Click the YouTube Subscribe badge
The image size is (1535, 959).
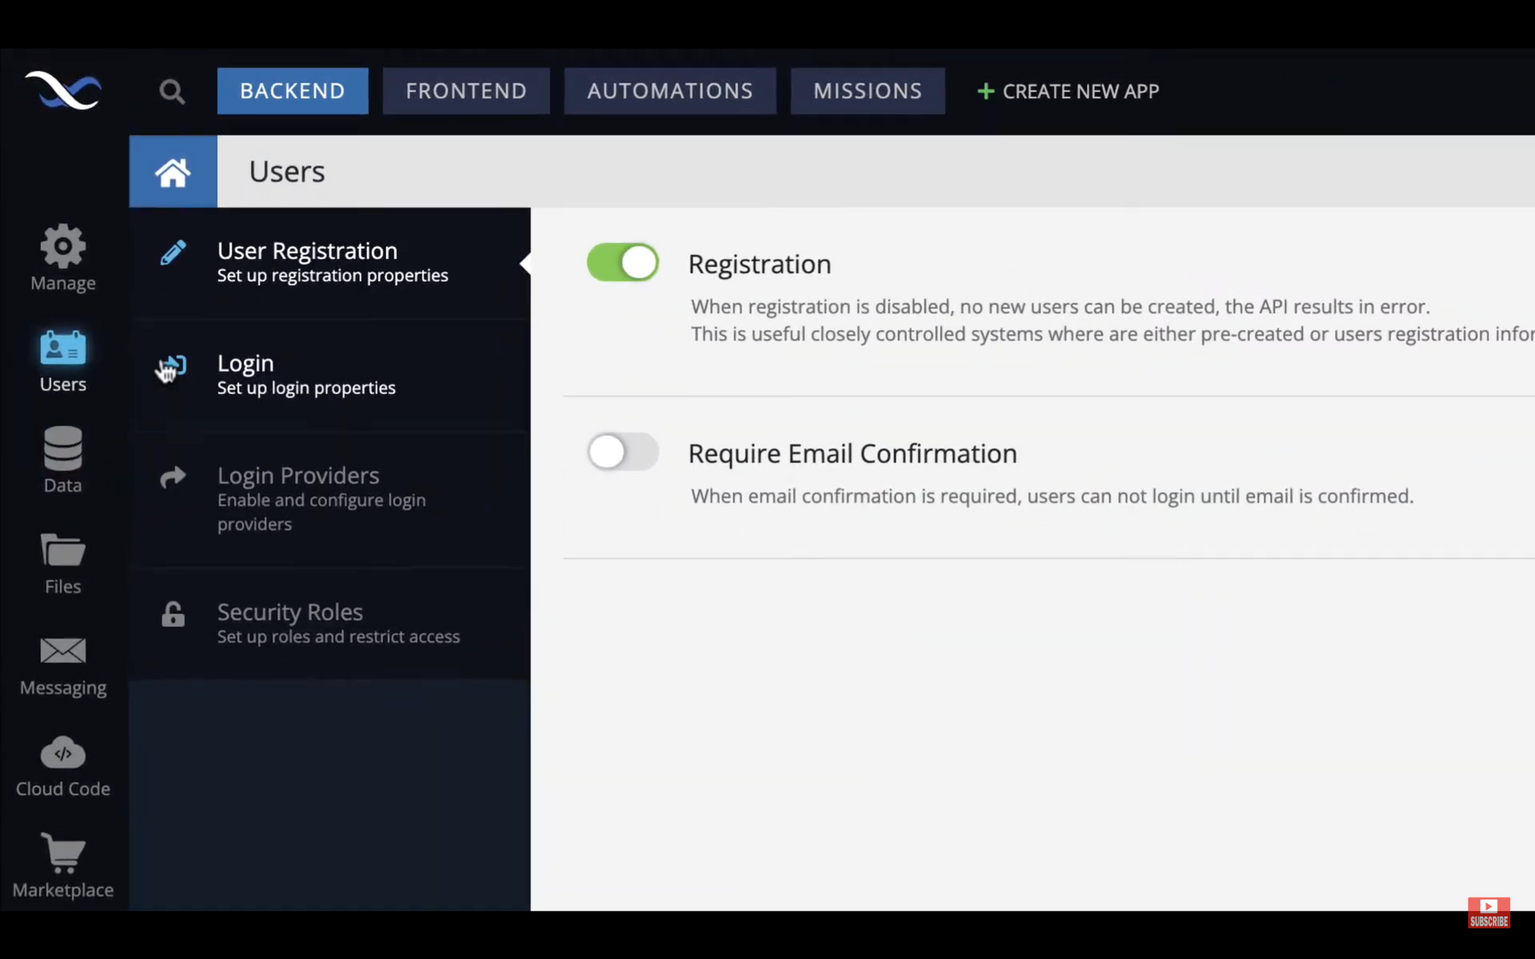1488,912
